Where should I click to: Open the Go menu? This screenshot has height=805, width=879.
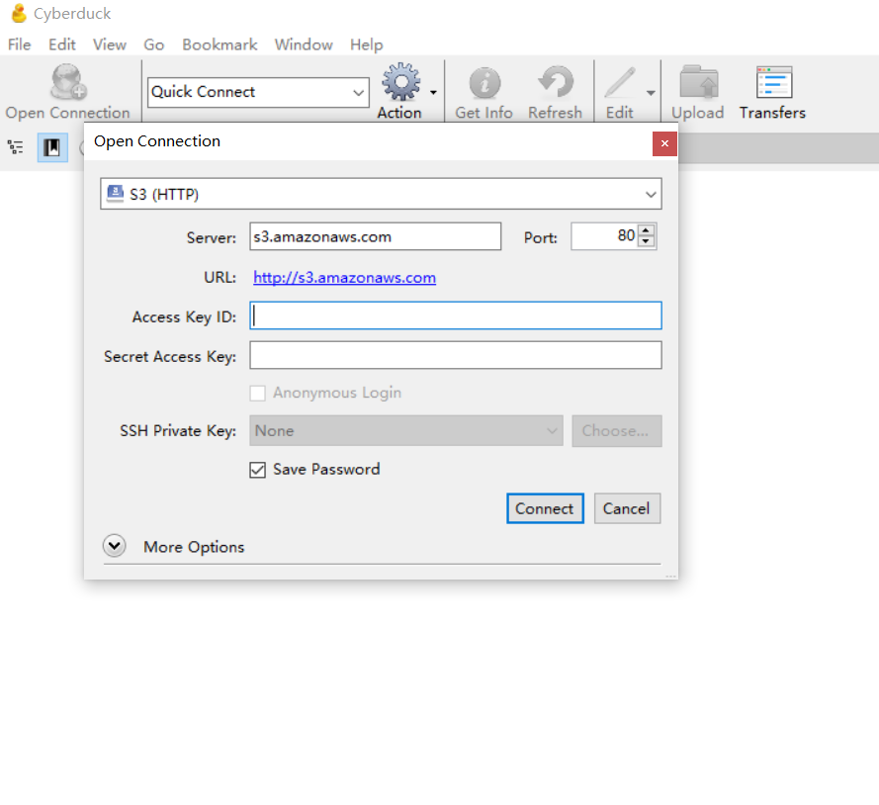(x=153, y=45)
